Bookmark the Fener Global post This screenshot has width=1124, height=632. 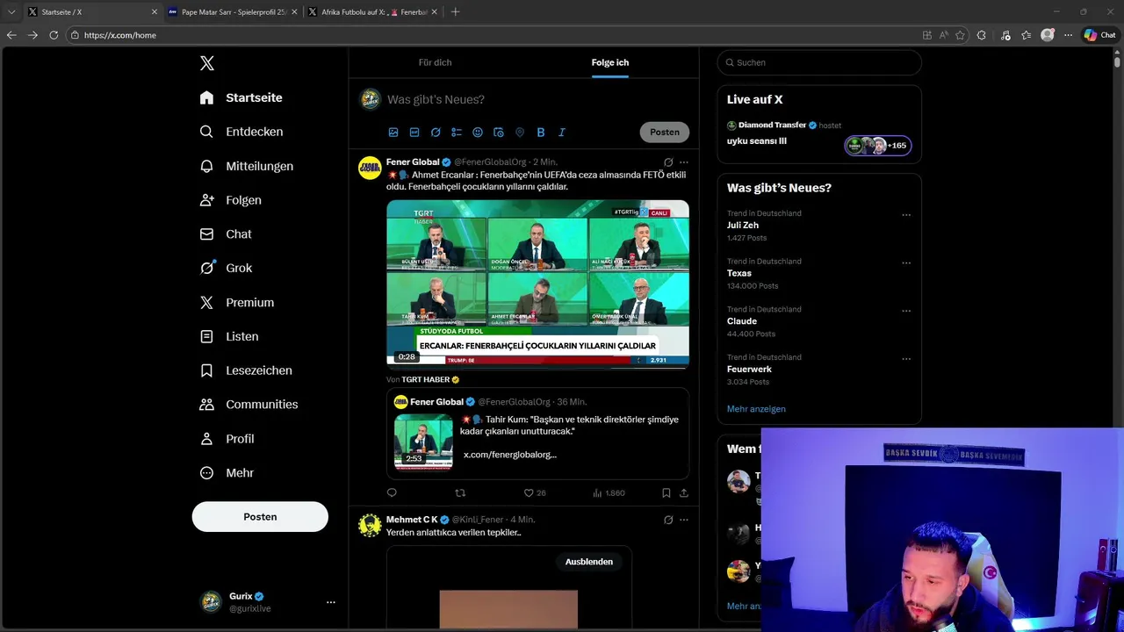pos(666,493)
